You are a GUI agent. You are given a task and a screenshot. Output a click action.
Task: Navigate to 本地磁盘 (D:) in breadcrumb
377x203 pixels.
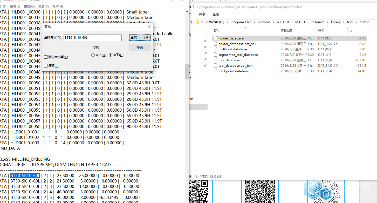tap(215, 22)
